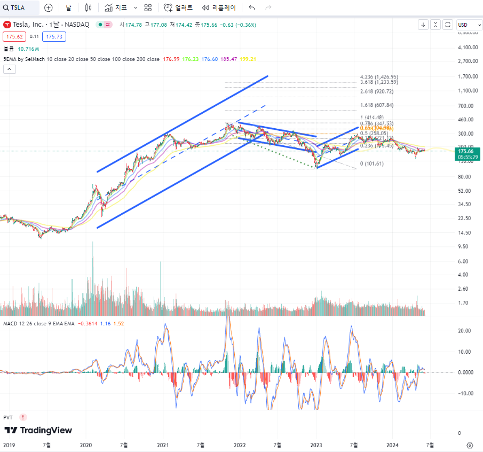
Task: Click the collapse pane arrows icon
Action: [436, 25]
